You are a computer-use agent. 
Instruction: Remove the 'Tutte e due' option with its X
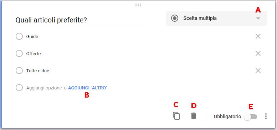click(x=258, y=71)
